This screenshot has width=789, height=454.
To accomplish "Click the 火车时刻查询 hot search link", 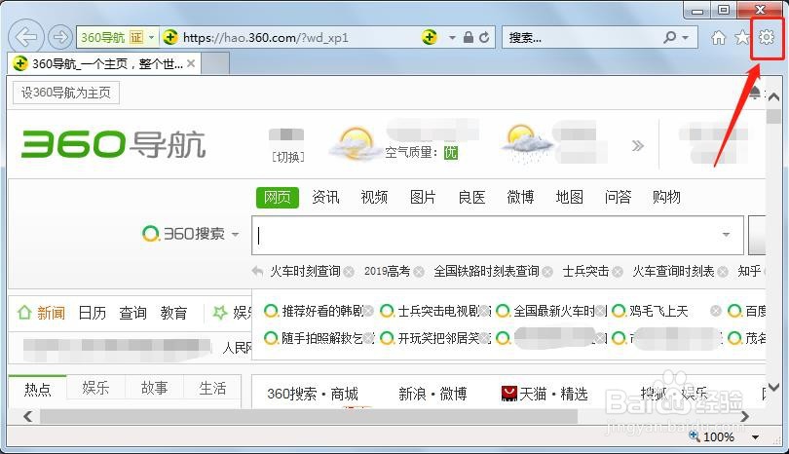I will (x=305, y=272).
